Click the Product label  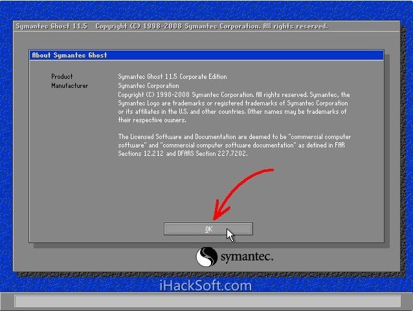coord(62,76)
